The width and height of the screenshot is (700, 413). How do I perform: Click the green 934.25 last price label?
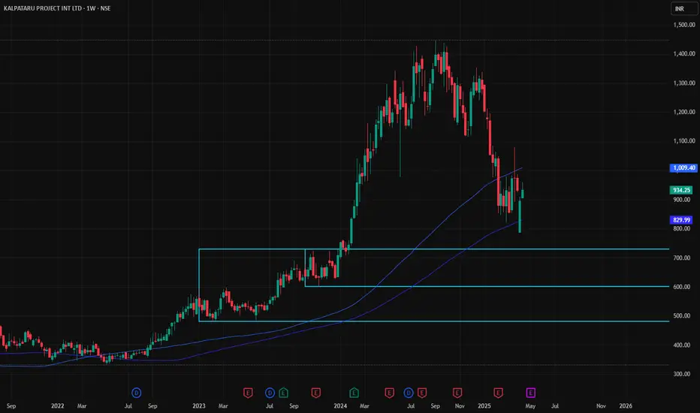click(x=681, y=190)
